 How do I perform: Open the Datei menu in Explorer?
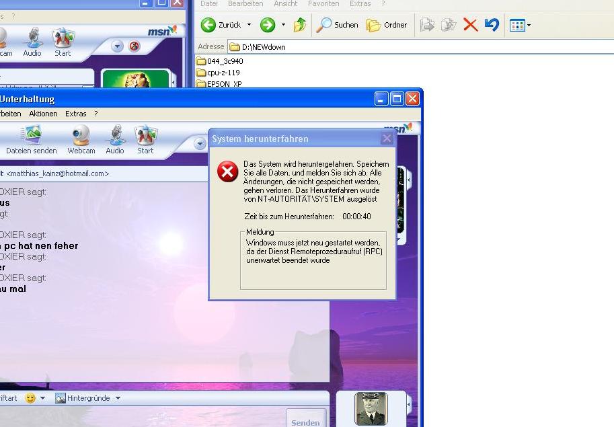[208, 3]
